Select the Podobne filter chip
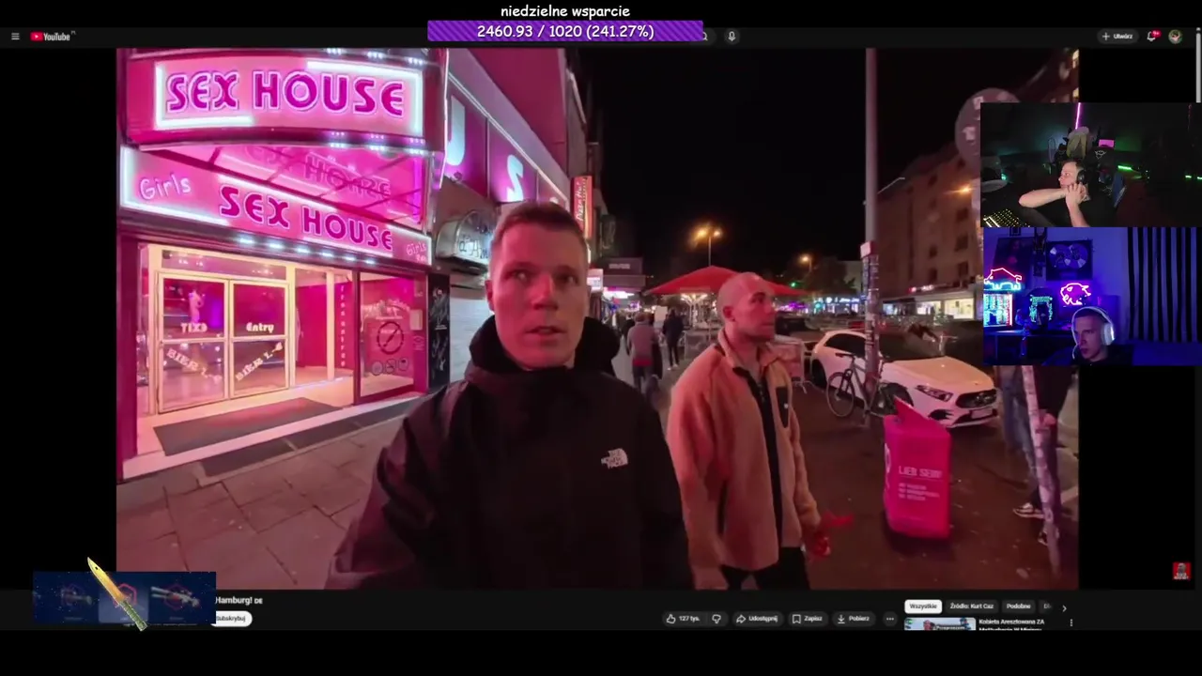Viewport: 1202px width, 676px height. tap(1018, 607)
